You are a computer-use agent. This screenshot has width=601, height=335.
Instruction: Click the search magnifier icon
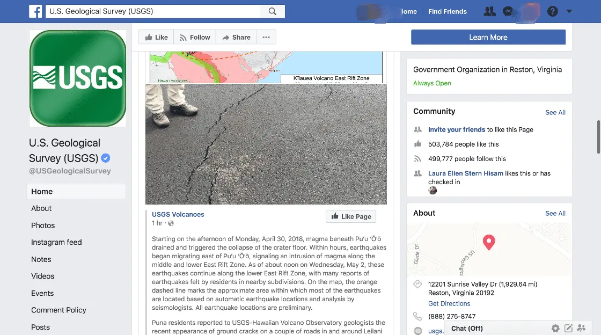pyautogui.click(x=272, y=11)
